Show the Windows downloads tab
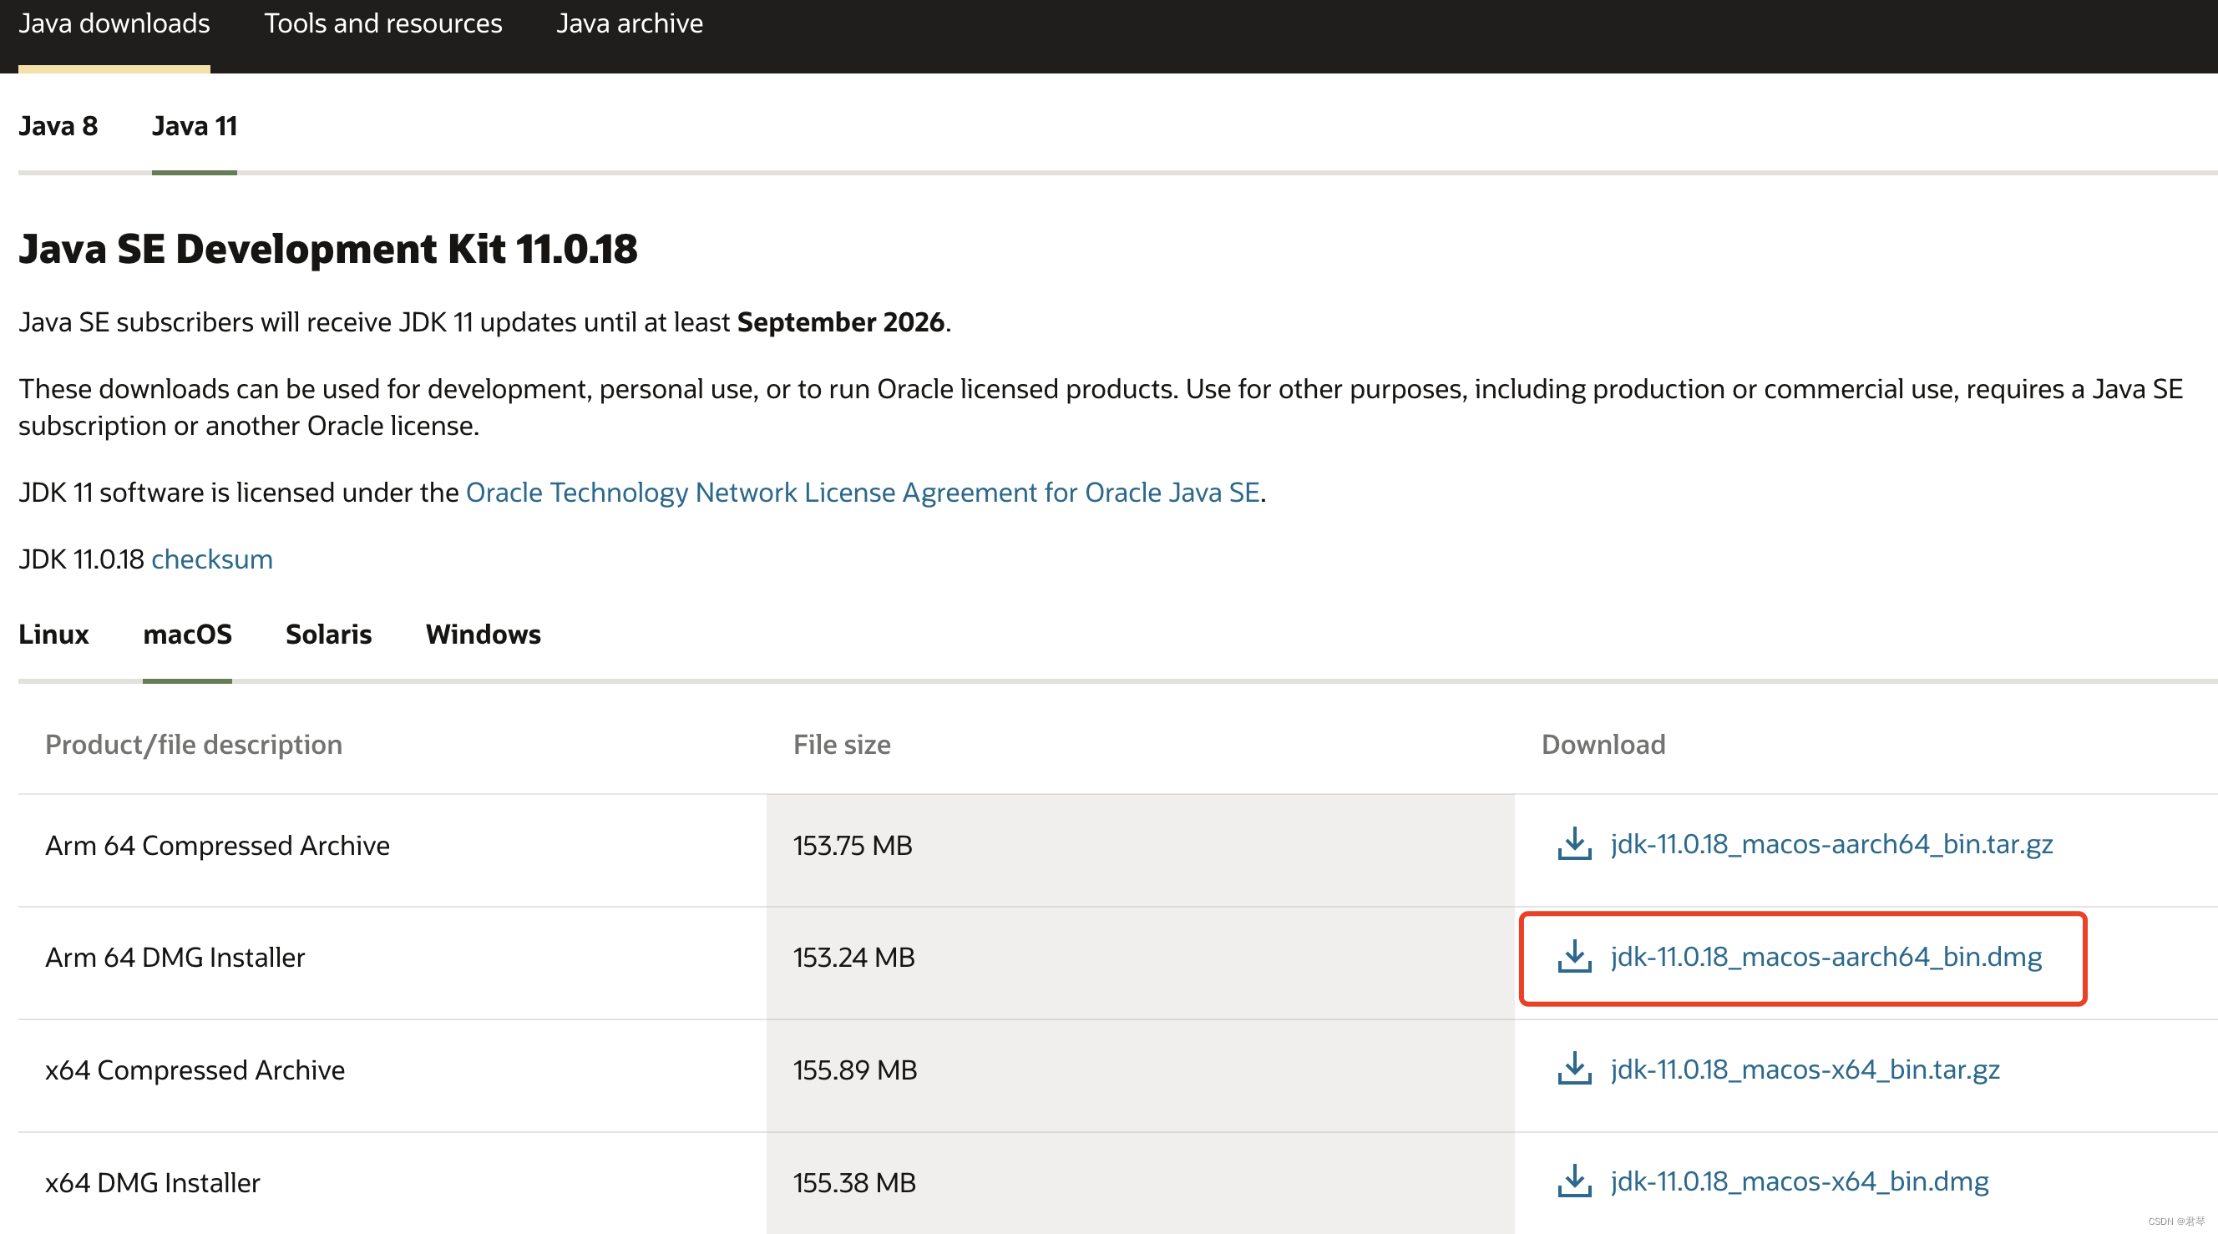This screenshot has height=1234, width=2218. (482, 635)
